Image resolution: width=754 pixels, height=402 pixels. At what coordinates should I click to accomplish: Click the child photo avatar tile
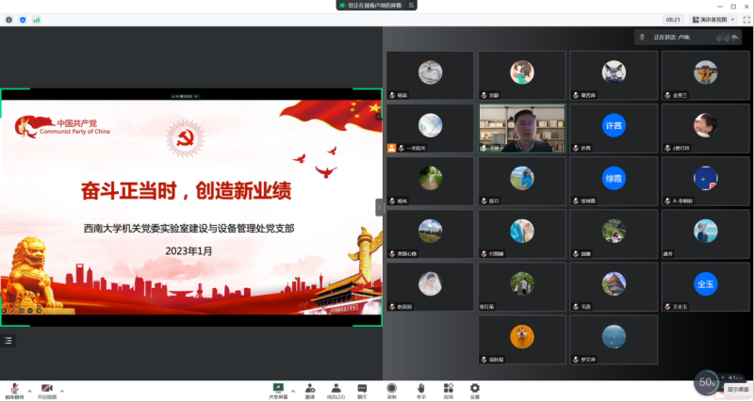click(705, 128)
